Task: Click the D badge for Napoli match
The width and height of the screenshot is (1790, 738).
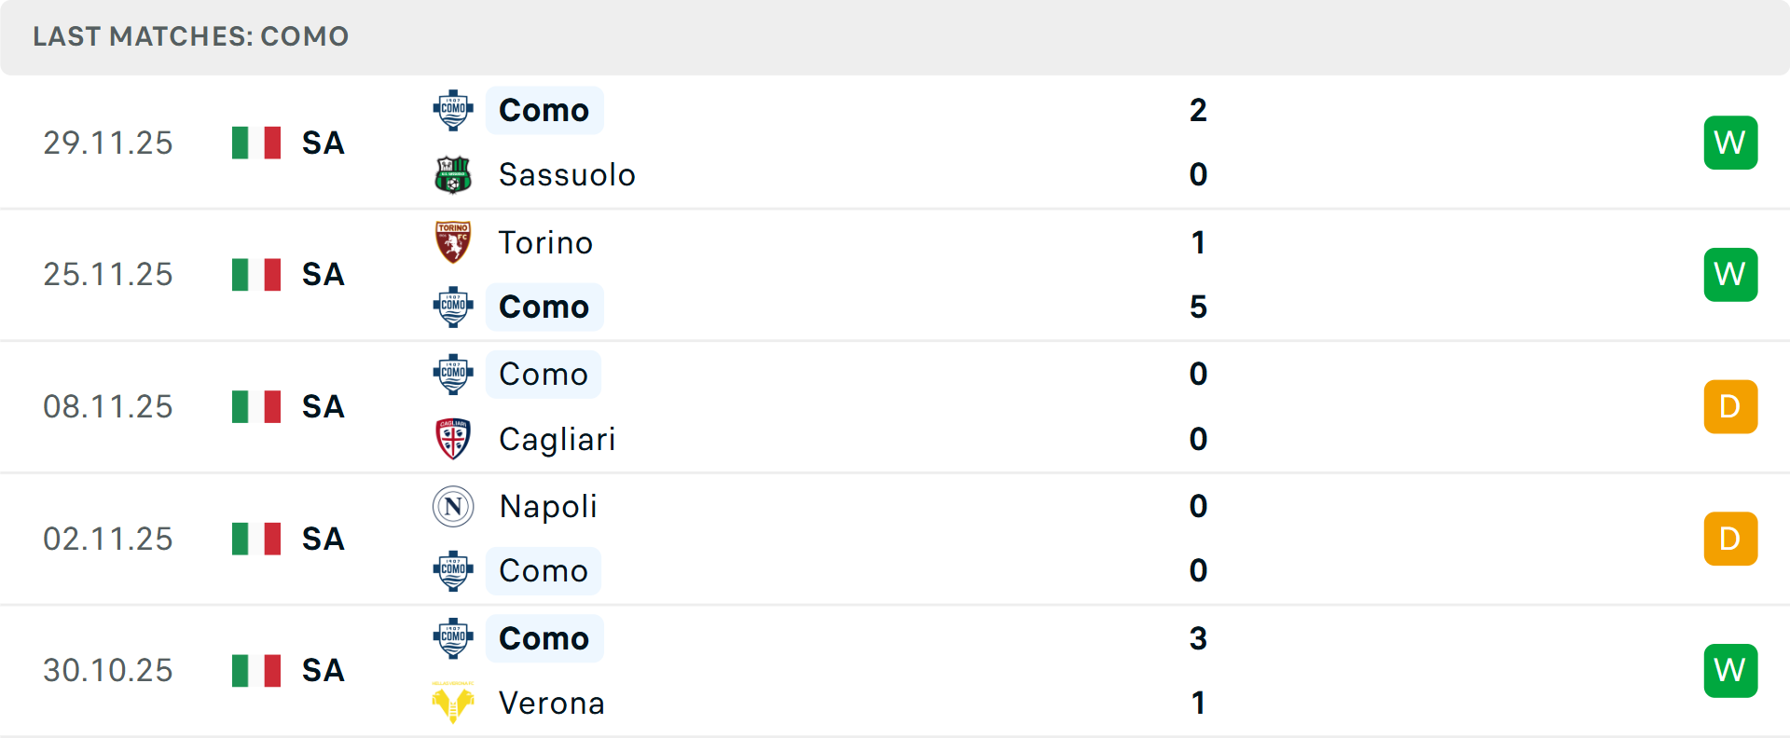Action: 1730,539
